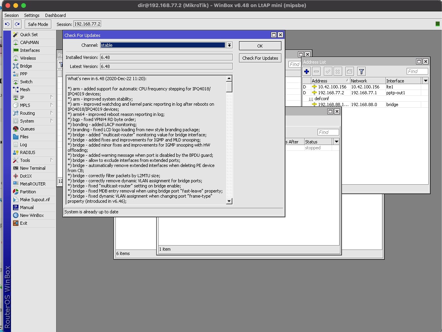Open PPP from sidebar
Image resolution: width=442 pixels, height=332 pixels.
click(24, 74)
